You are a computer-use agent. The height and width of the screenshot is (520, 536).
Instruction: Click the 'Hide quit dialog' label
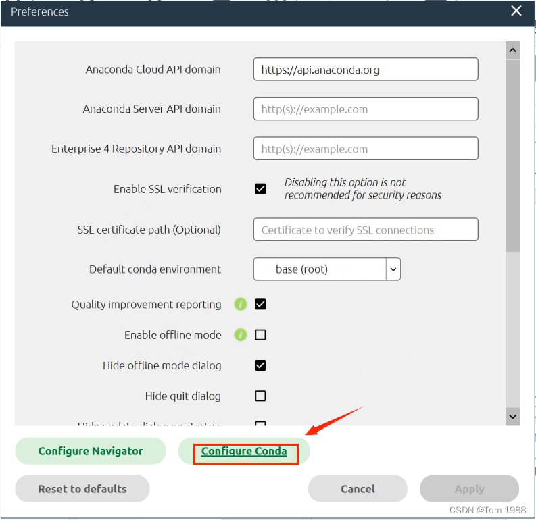pyautogui.click(x=183, y=396)
